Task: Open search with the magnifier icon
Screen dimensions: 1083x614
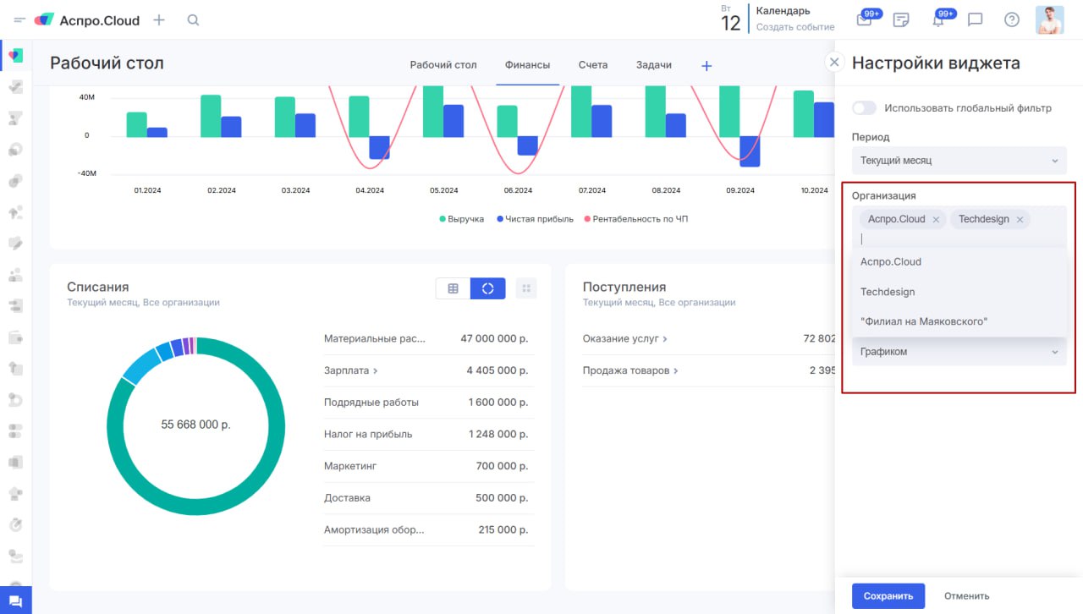Action: [193, 20]
